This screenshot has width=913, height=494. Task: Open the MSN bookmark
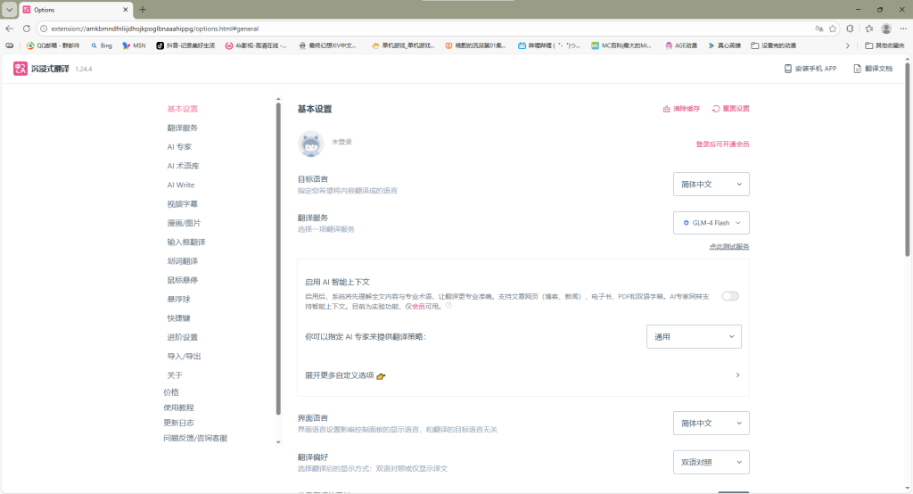pyautogui.click(x=134, y=45)
